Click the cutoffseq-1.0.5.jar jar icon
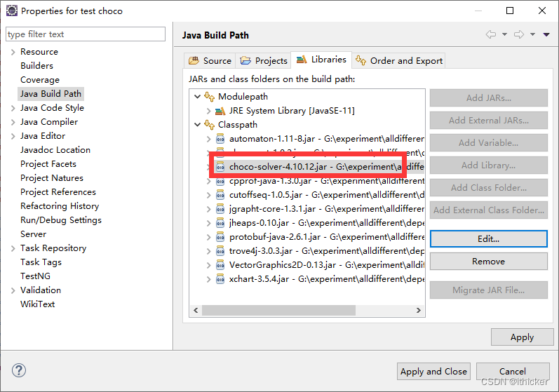The height and width of the screenshot is (392, 559). tap(220, 195)
